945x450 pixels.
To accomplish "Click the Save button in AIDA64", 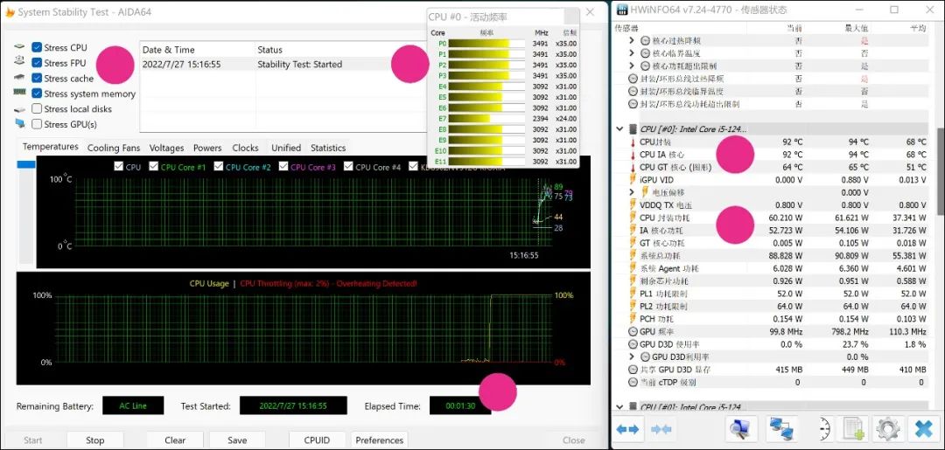I will [237, 440].
